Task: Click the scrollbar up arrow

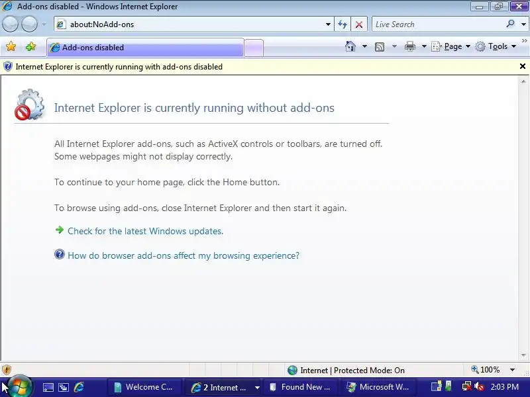Action: [x=523, y=81]
